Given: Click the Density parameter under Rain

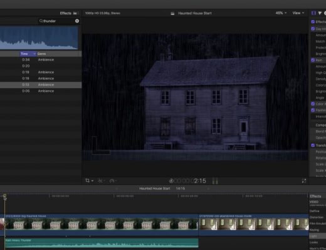Looking at the screenshot, I should [321, 79].
